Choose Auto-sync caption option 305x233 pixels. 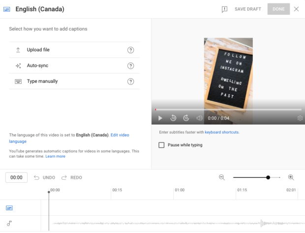pos(37,66)
